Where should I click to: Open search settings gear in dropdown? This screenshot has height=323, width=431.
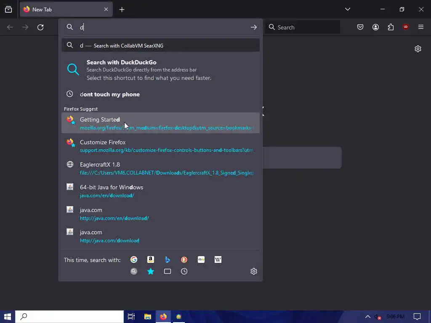coord(254,271)
